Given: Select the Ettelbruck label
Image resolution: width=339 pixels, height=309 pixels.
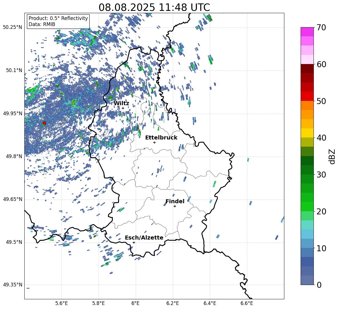Looking at the screenshot, I should click(x=161, y=138).
